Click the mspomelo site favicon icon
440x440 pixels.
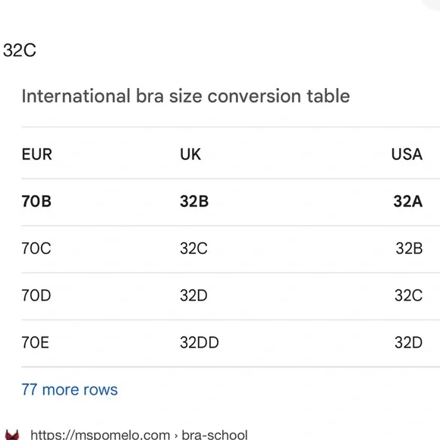click(12, 435)
